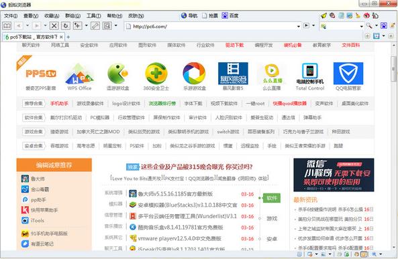398x259 pixels.
Task: Click the broom cleanup plugin icon
Action: [x=358, y=15]
